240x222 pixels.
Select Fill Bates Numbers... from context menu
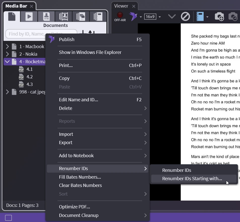[80, 177]
